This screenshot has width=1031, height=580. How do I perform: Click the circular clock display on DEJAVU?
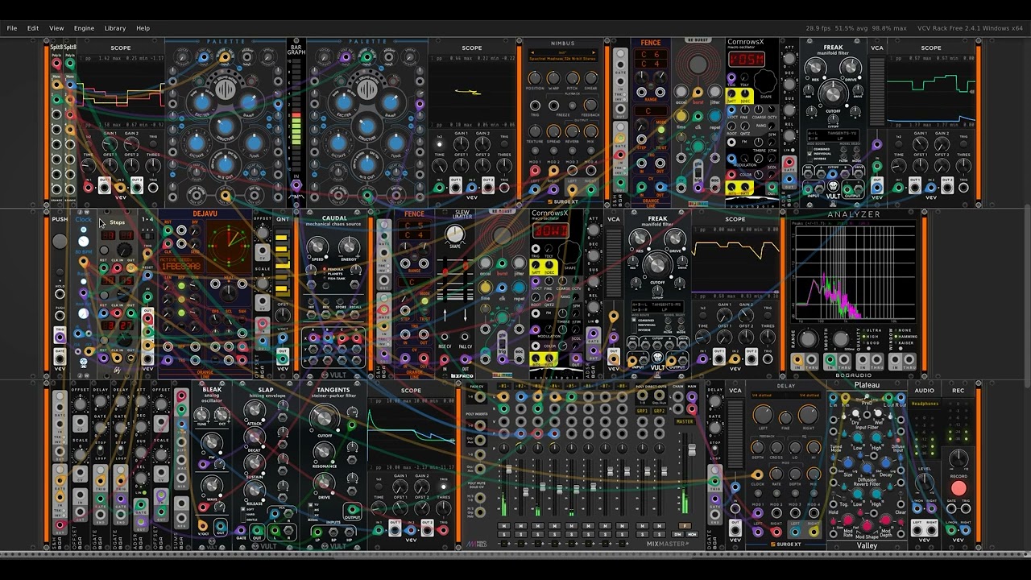229,244
